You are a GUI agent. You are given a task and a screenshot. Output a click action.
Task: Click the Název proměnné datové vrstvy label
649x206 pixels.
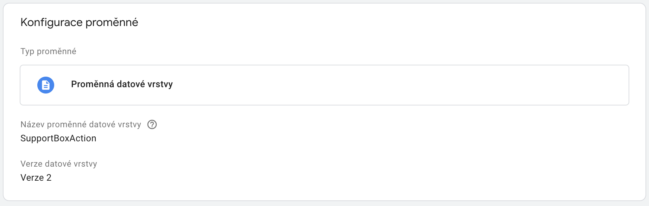tap(81, 124)
